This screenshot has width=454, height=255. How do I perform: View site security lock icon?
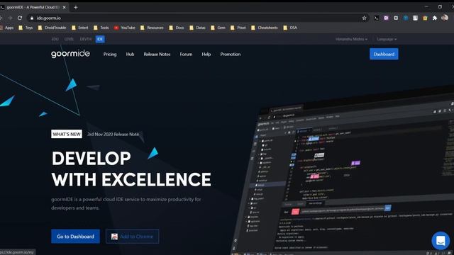pyautogui.click(x=32, y=18)
